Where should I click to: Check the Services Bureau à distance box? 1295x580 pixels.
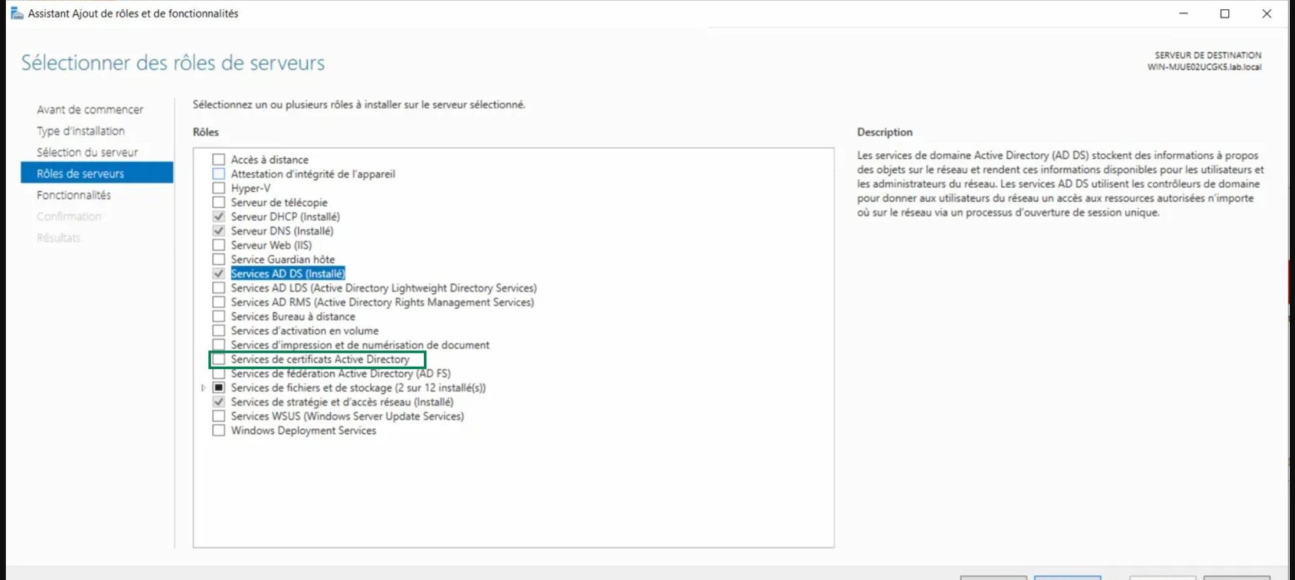pyautogui.click(x=219, y=317)
